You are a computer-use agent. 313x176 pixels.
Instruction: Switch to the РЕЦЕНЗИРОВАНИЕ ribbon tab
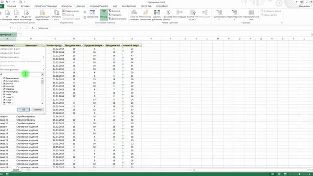[x=99, y=6]
